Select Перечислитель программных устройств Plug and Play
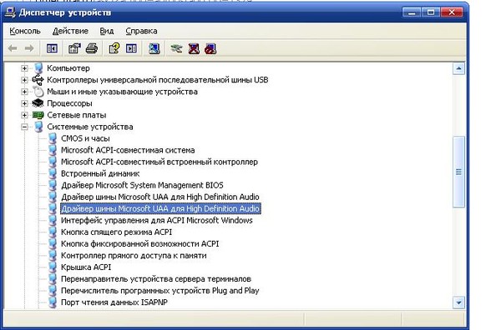The image size is (501, 330). [x=159, y=291]
